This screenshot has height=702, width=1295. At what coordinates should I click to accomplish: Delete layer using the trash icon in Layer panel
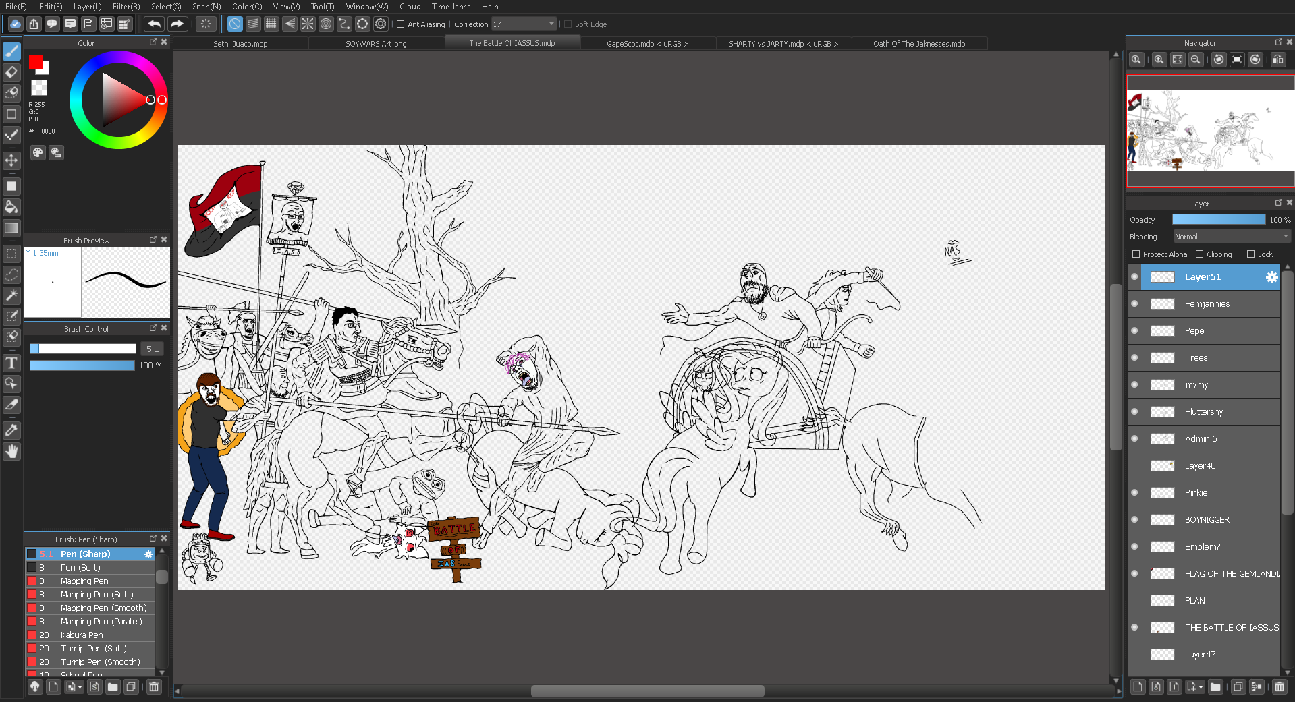pos(1279,686)
